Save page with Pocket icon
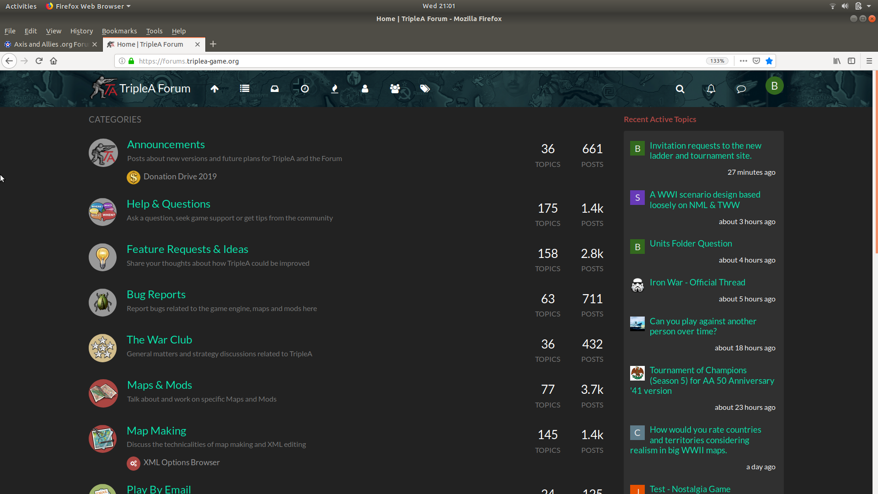The width and height of the screenshot is (878, 494). tap(756, 61)
